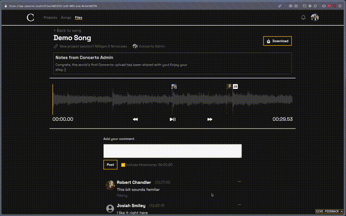Go to Projects tab
This screenshot has width=346, height=216.
click(x=50, y=17)
